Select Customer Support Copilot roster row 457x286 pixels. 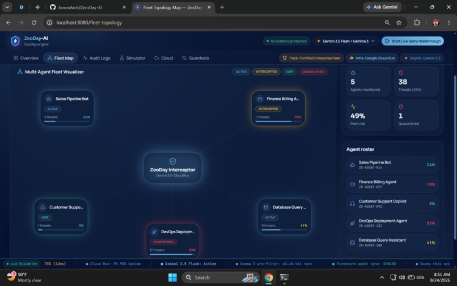pyautogui.click(x=392, y=204)
